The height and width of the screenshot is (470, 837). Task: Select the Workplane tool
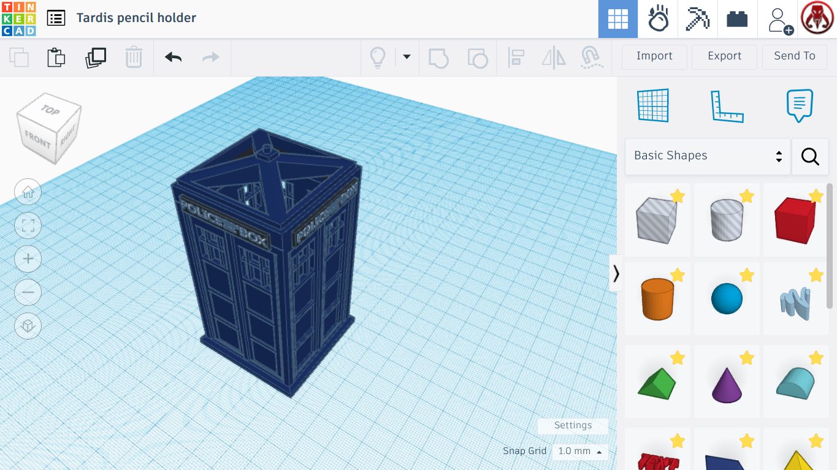tap(652, 105)
